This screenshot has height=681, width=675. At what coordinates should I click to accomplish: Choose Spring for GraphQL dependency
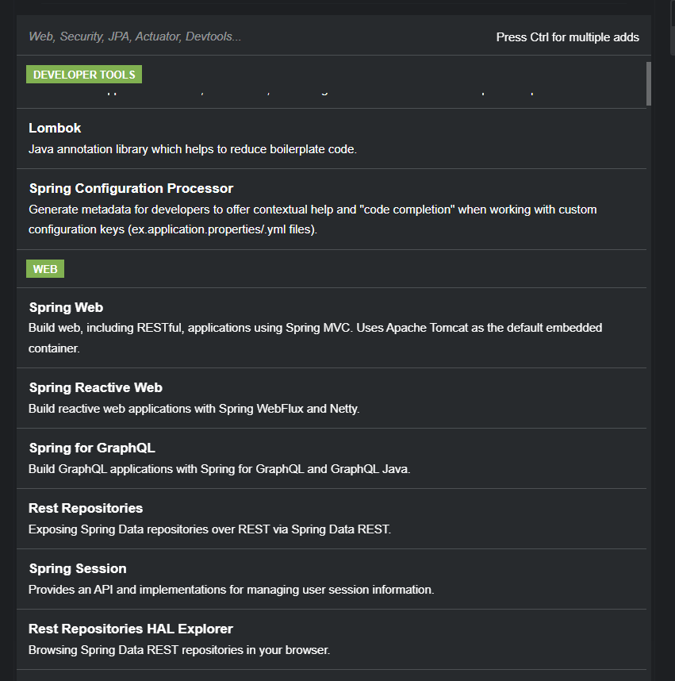[332, 458]
